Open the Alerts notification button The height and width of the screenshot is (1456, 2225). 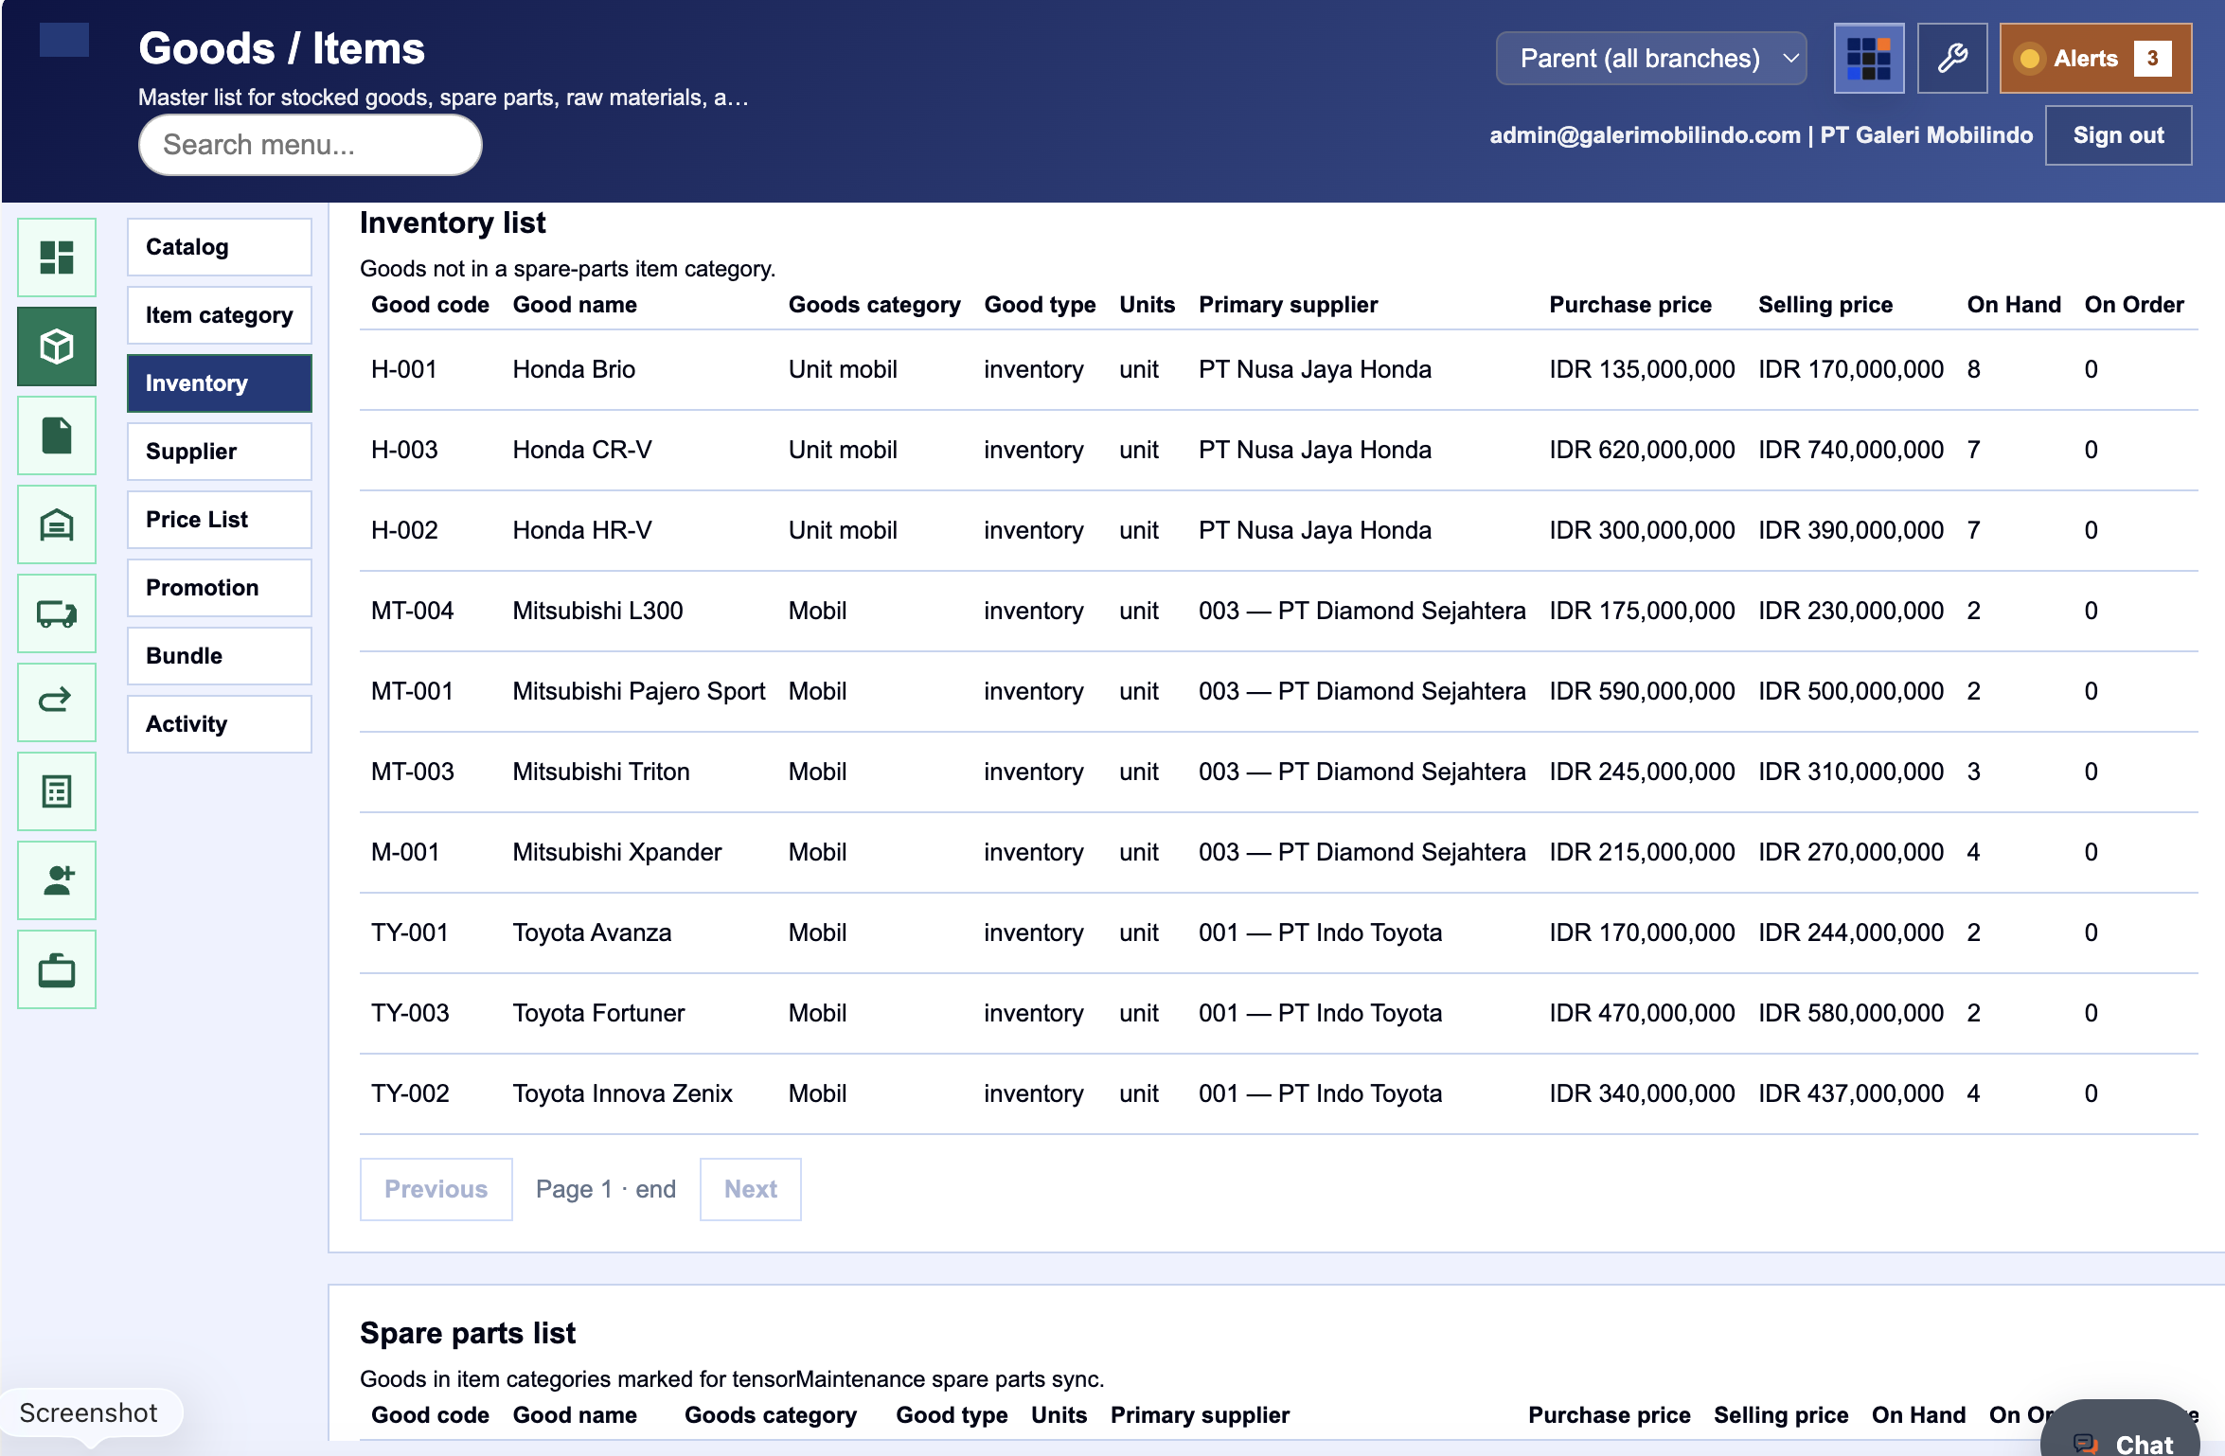[x=2095, y=59]
